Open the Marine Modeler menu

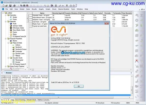(x=64, y=9)
